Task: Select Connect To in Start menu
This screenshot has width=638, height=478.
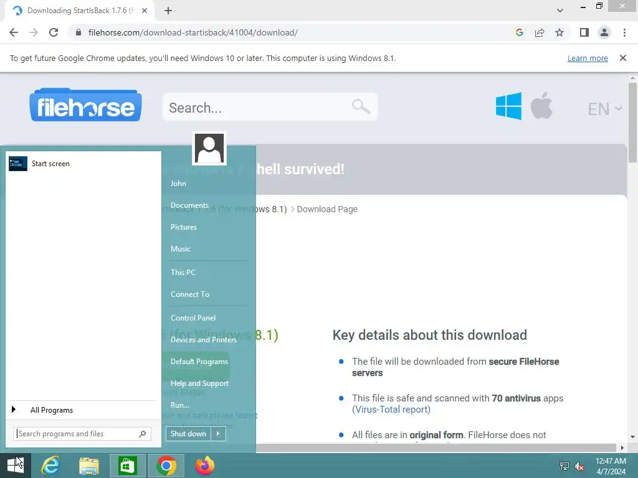Action: (x=190, y=294)
